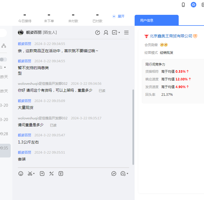
Task: Click the mobile phone icon at top
Action: tap(183, 5)
